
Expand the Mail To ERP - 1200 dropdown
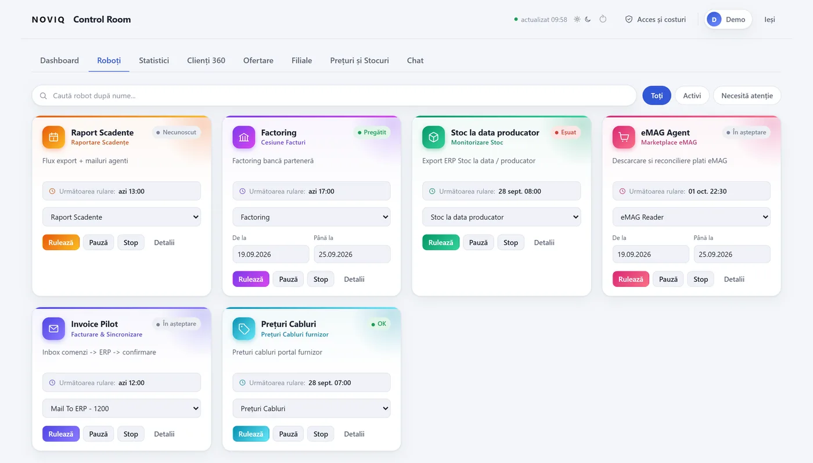tap(121, 408)
